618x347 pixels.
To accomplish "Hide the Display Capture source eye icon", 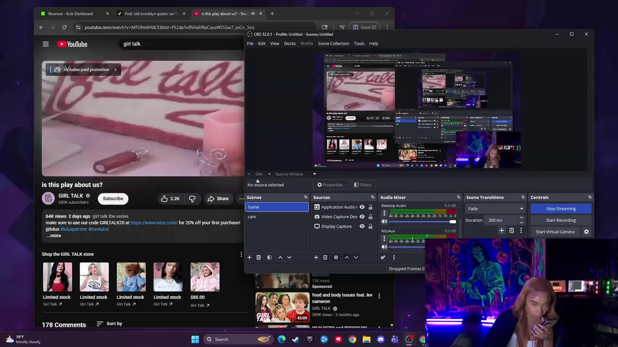I will (362, 227).
